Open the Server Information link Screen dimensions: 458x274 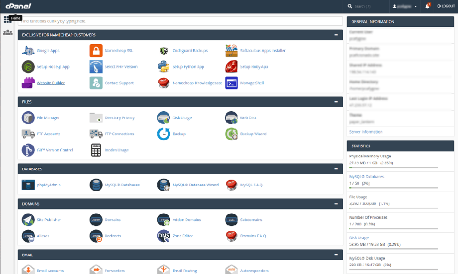click(x=366, y=132)
